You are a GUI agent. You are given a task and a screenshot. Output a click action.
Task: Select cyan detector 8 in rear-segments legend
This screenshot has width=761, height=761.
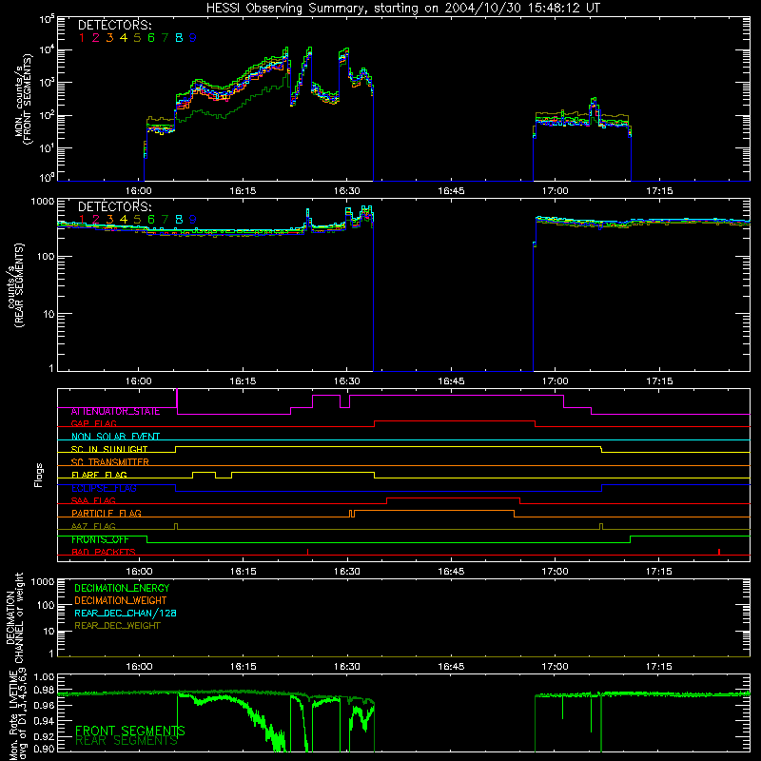point(179,220)
